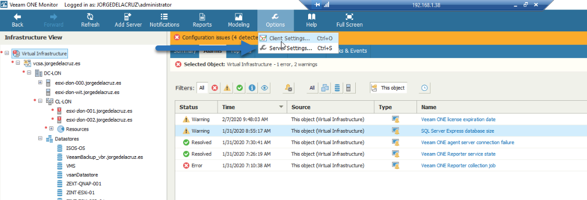The width and height of the screenshot is (587, 200).
Task: Select host esxi-zlon-002.jorgedelacruz.es
Action: point(99,120)
